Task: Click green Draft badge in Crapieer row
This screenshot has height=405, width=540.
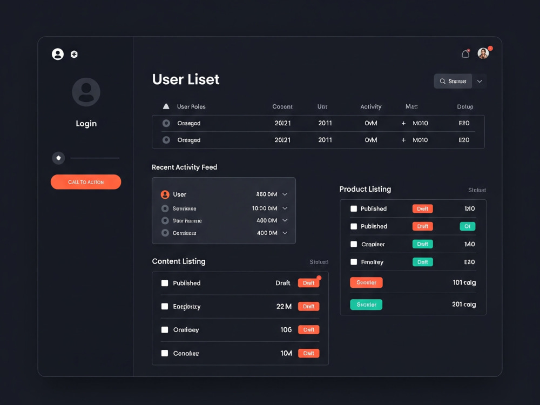Action: pos(423,244)
